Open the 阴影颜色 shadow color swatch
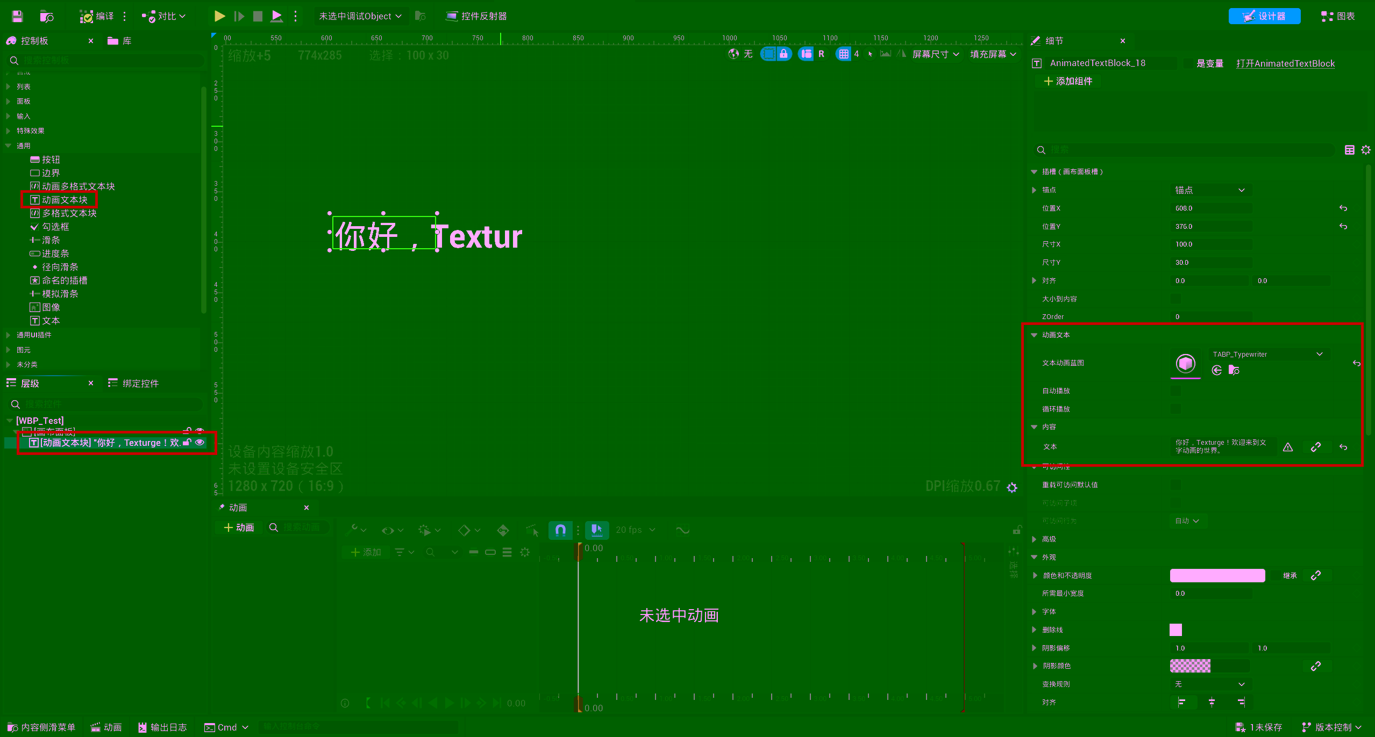Viewport: 1375px width, 737px height. tap(1210, 666)
